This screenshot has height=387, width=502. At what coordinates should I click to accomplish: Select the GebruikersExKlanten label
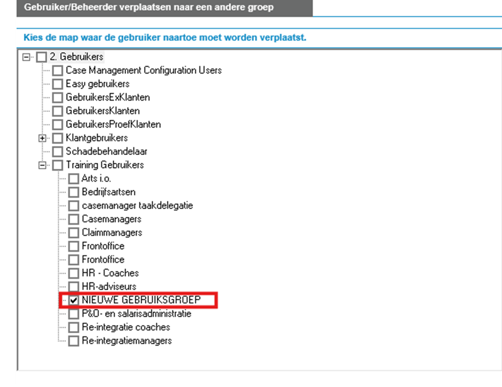108,97
